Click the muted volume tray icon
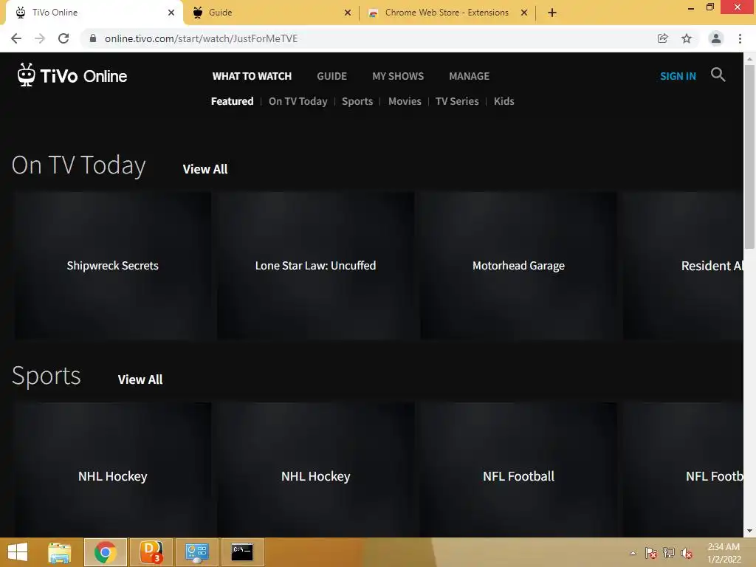756x567 pixels. coord(687,553)
